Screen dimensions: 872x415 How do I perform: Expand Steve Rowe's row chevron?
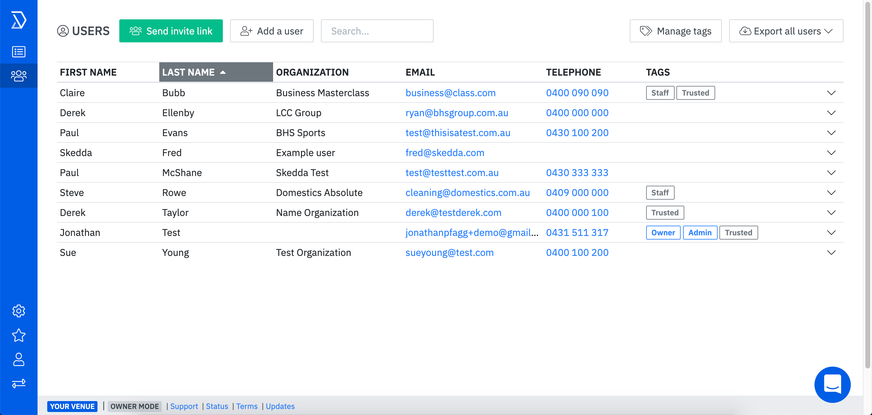(x=831, y=192)
